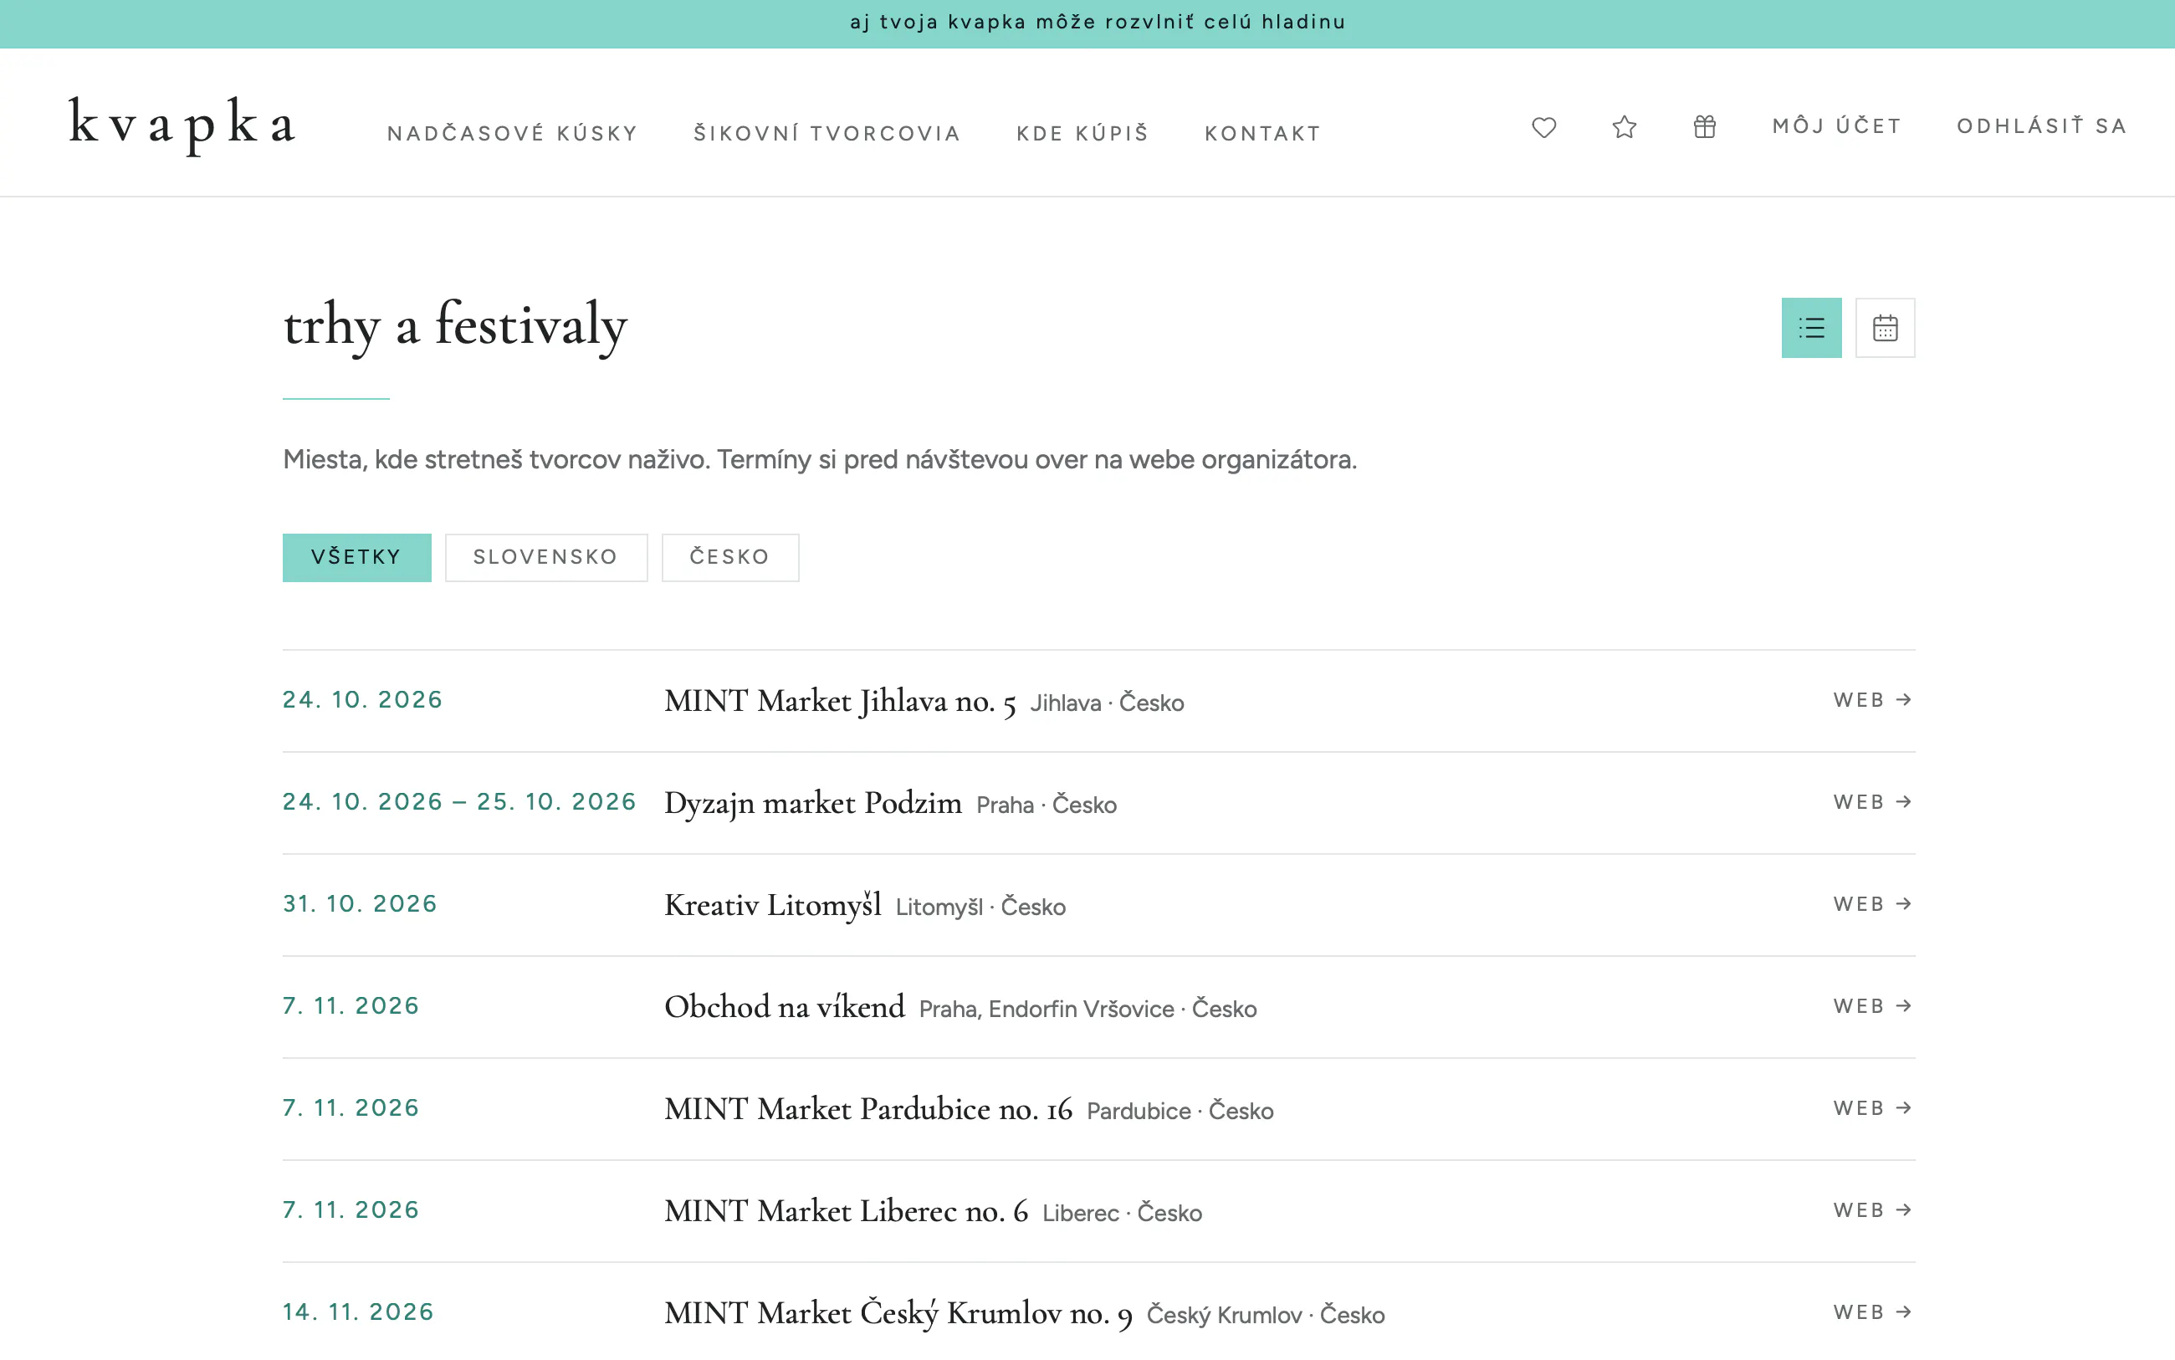Open WEB link for MINT Market Liberec
The image size is (2175, 1360).
coord(1873,1209)
